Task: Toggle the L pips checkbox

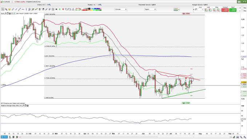Action: [x=238, y=11]
